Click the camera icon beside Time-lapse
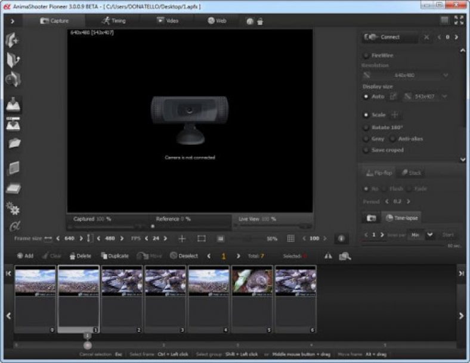Viewport: 470px width, 363px height. tap(372, 218)
